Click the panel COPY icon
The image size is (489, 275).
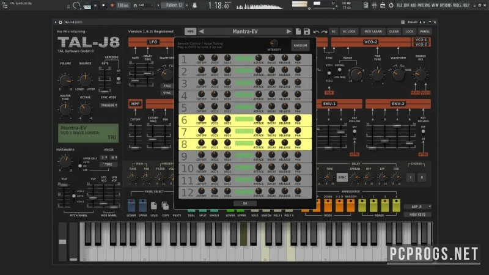(165, 206)
